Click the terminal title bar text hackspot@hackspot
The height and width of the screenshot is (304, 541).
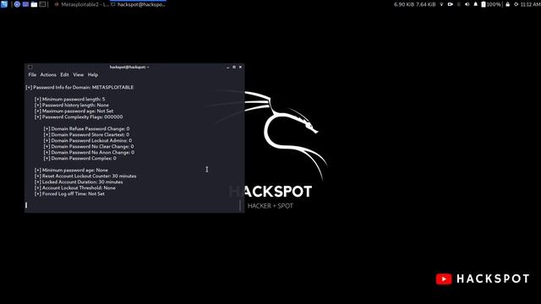point(129,67)
